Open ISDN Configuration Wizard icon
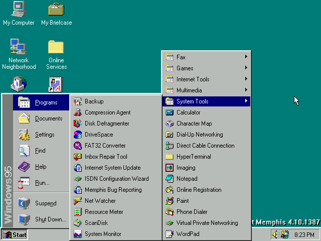 coord(78,179)
